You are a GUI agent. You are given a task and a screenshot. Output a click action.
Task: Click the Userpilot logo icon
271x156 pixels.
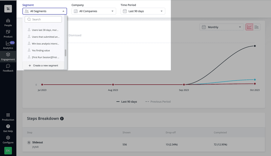(8, 9)
